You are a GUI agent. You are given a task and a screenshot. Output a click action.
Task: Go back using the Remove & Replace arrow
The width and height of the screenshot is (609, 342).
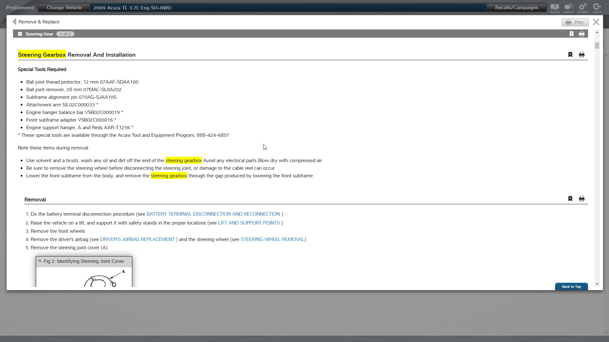point(14,22)
